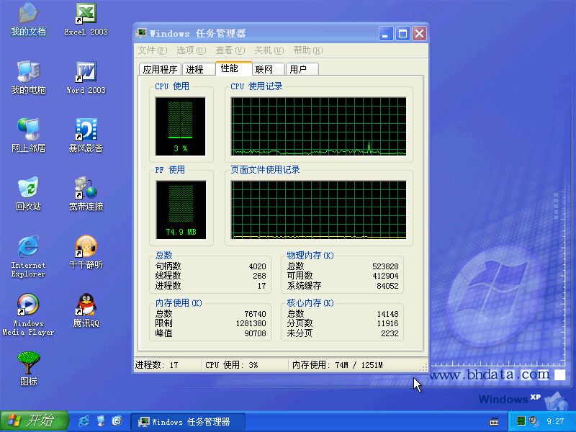This screenshot has width=576, height=432.
Task: Click the PF 使用 74.9 MB meter
Action: pos(181,210)
